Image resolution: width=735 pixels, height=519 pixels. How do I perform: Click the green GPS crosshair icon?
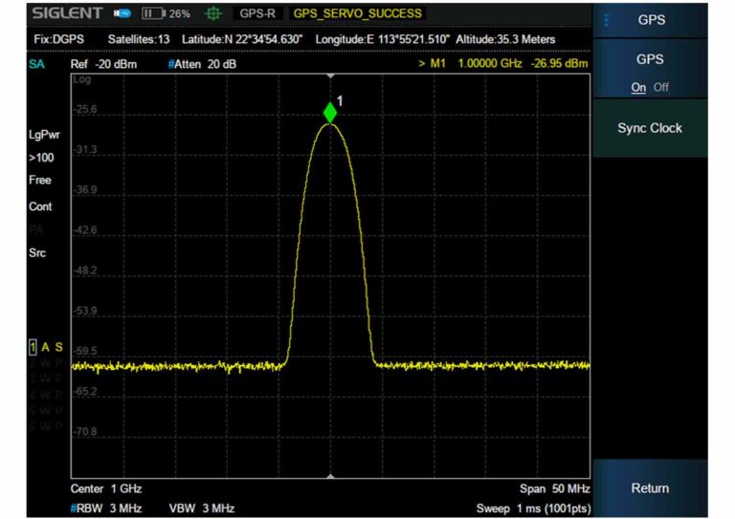pyautogui.click(x=213, y=13)
